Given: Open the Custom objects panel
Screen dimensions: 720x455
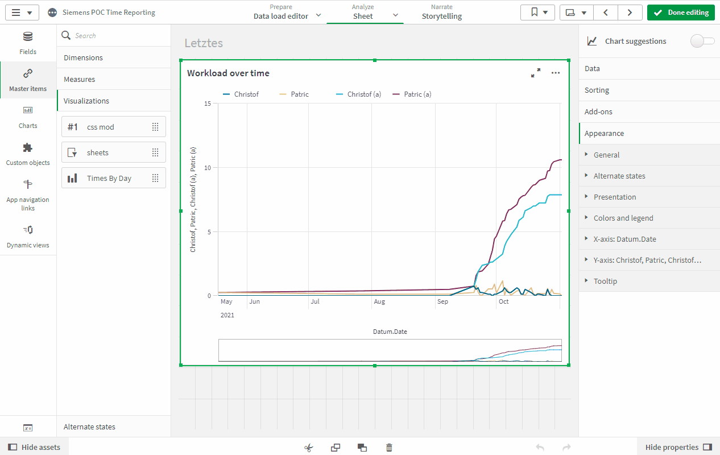Looking at the screenshot, I should 27,154.
